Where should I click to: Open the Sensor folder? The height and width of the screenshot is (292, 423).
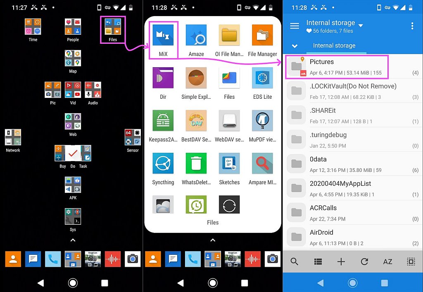pyautogui.click(x=133, y=137)
